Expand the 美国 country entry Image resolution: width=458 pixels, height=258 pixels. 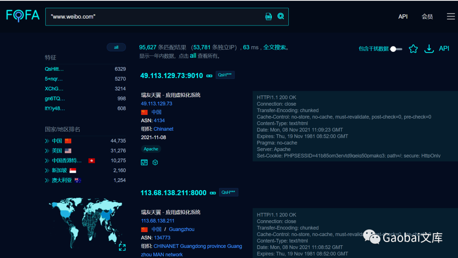pos(47,151)
